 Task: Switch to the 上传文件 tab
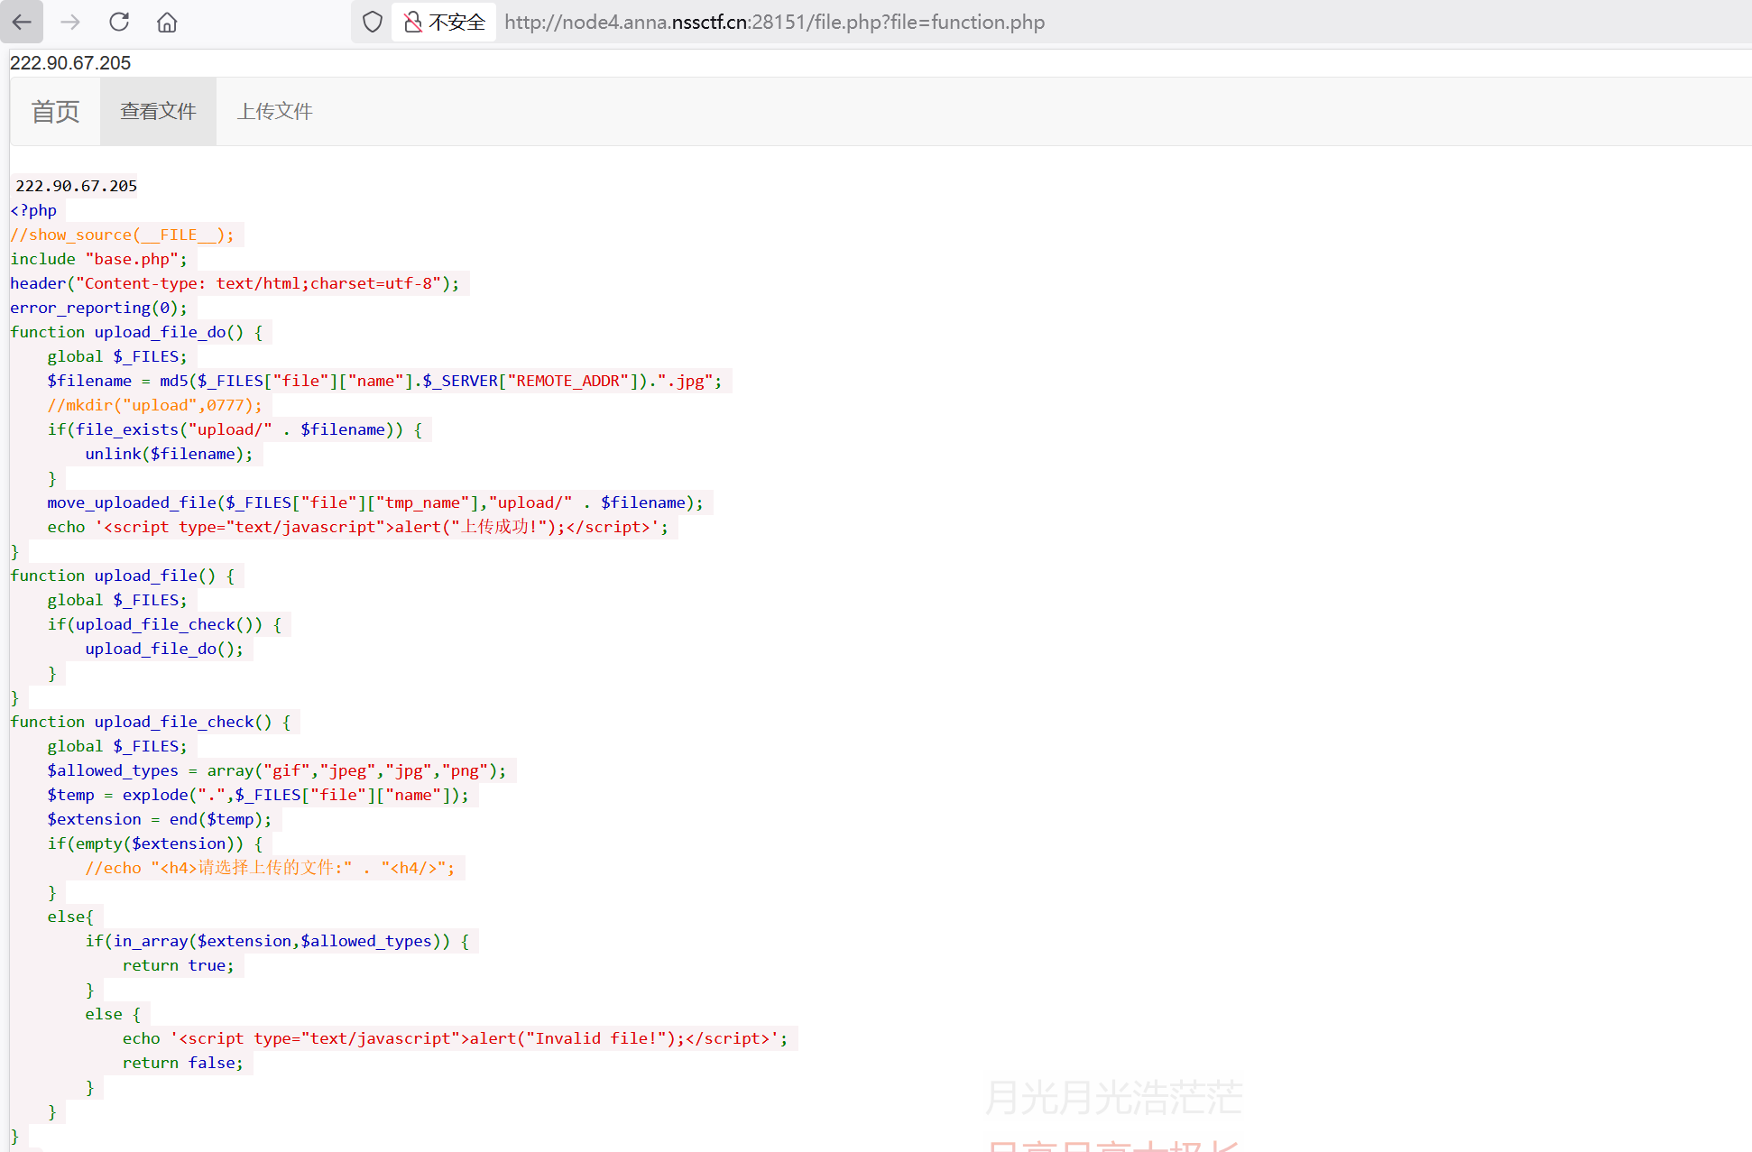[274, 111]
